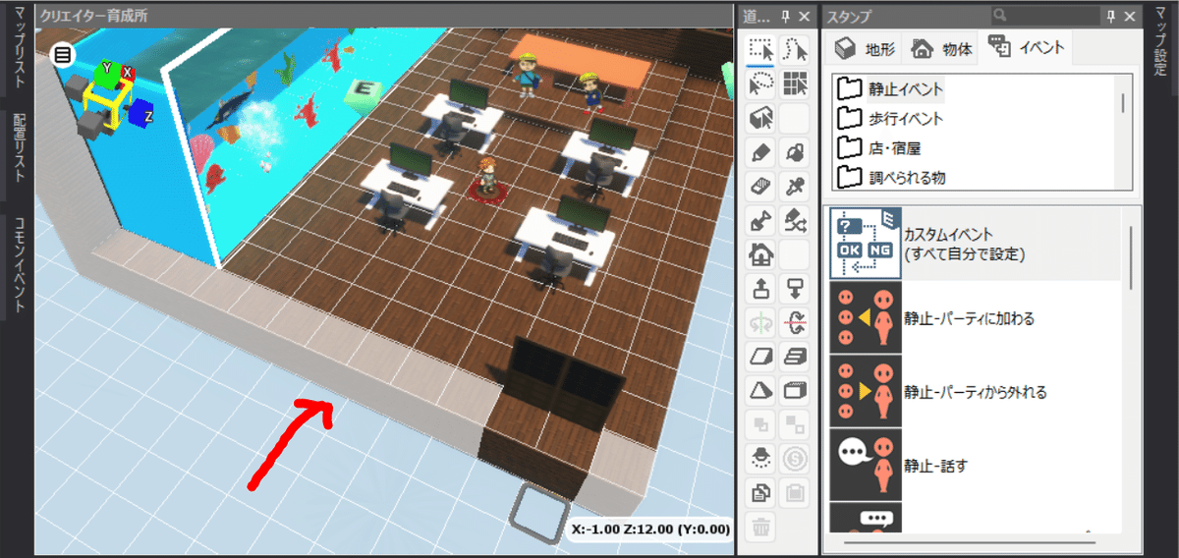Screen dimensions: 1179x558
Task: Select the path selection tool
Action: pyautogui.click(x=796, y=51)
